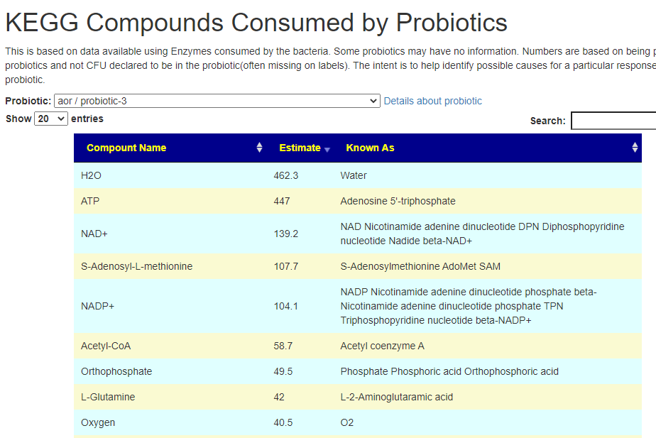The height and width of the screenshot is (438, 656).
Task: Select the Acetyl-CoA row
Action: pos(358,346)
